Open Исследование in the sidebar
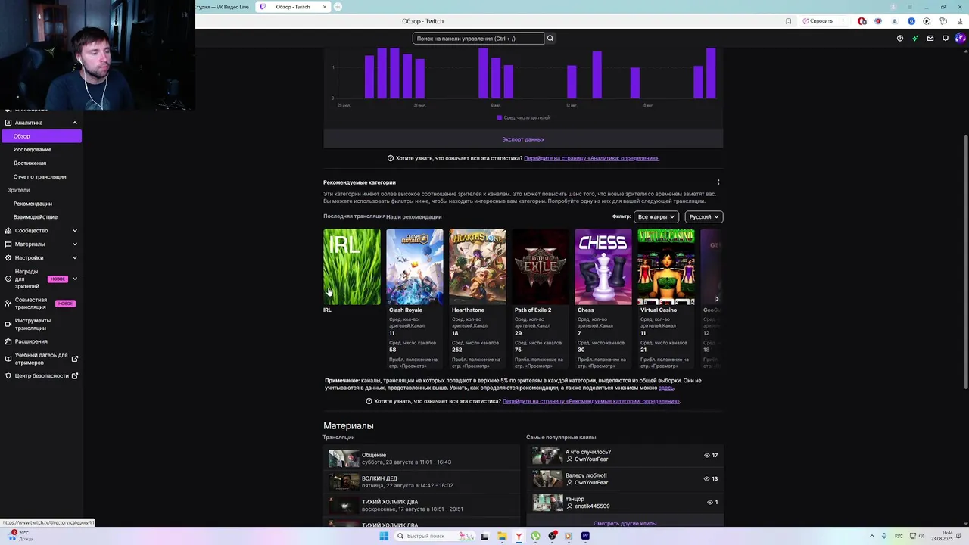 (x=33, y=150)
